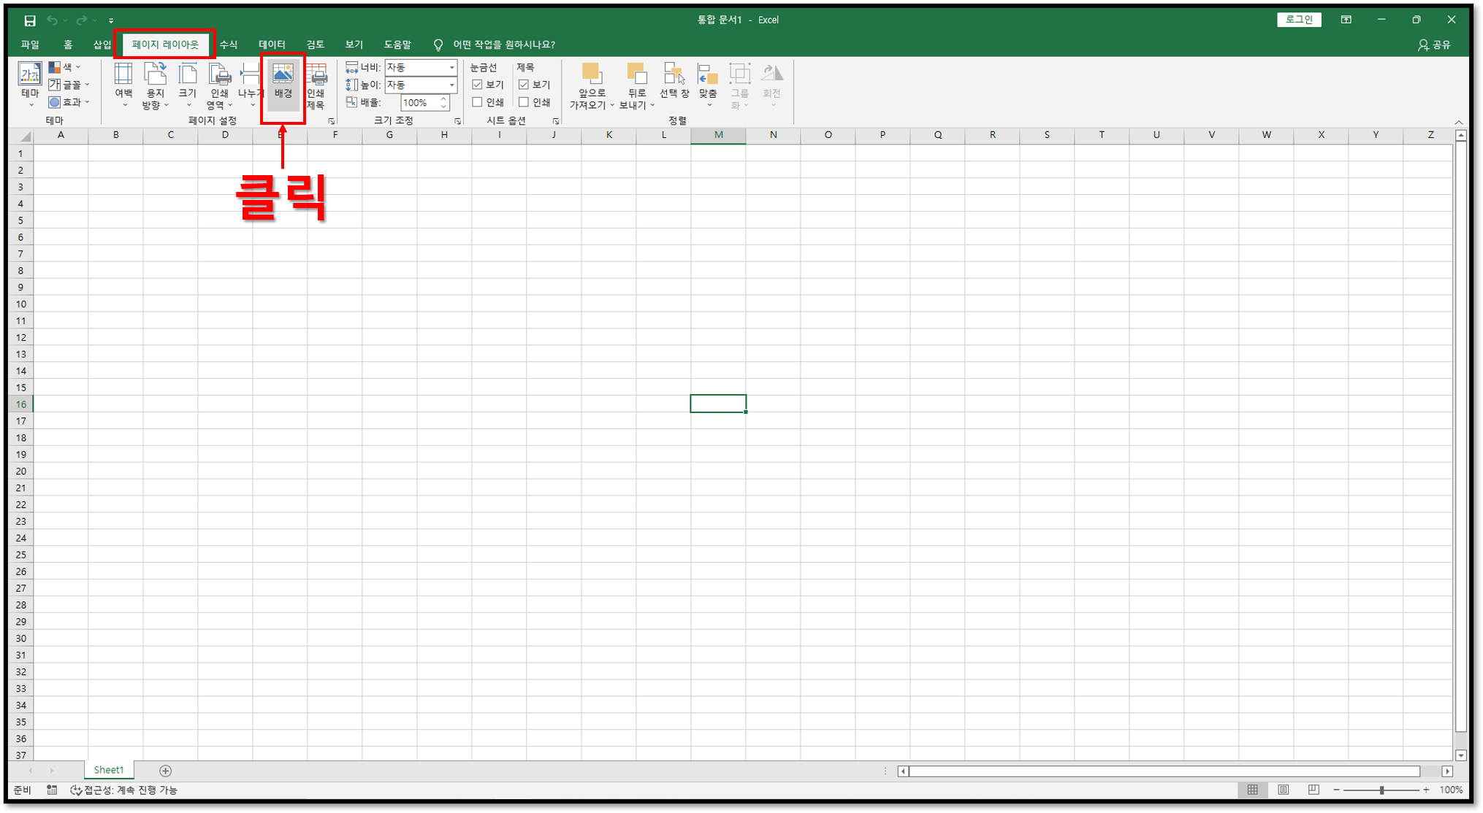Switch to the 도움말 (Help) tab
This screenshot has height=813, width=1483.
point(397,45)
